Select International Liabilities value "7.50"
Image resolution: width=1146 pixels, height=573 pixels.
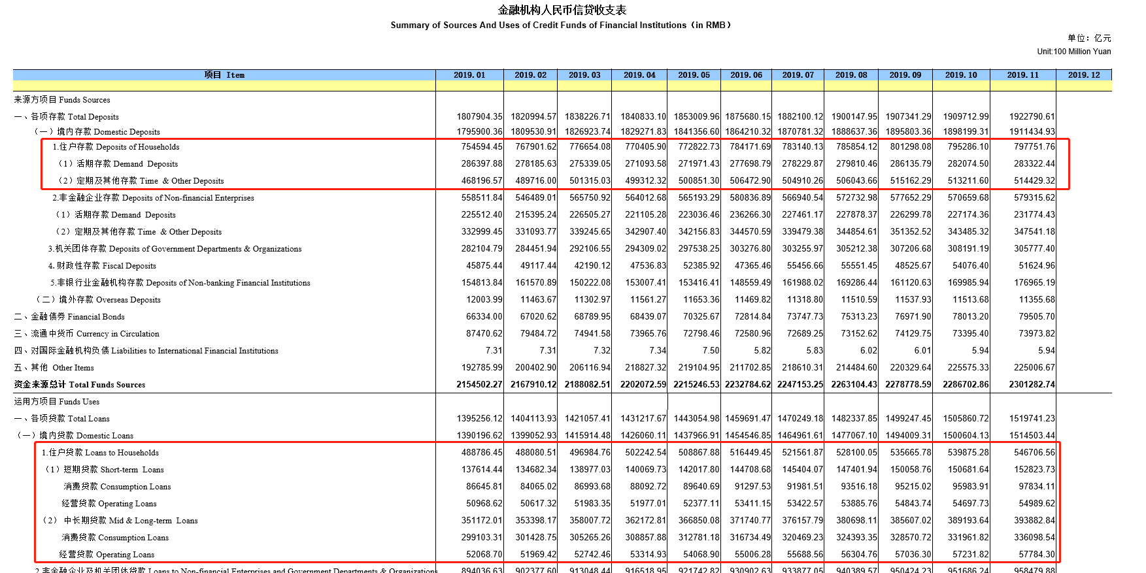[711, 351]
